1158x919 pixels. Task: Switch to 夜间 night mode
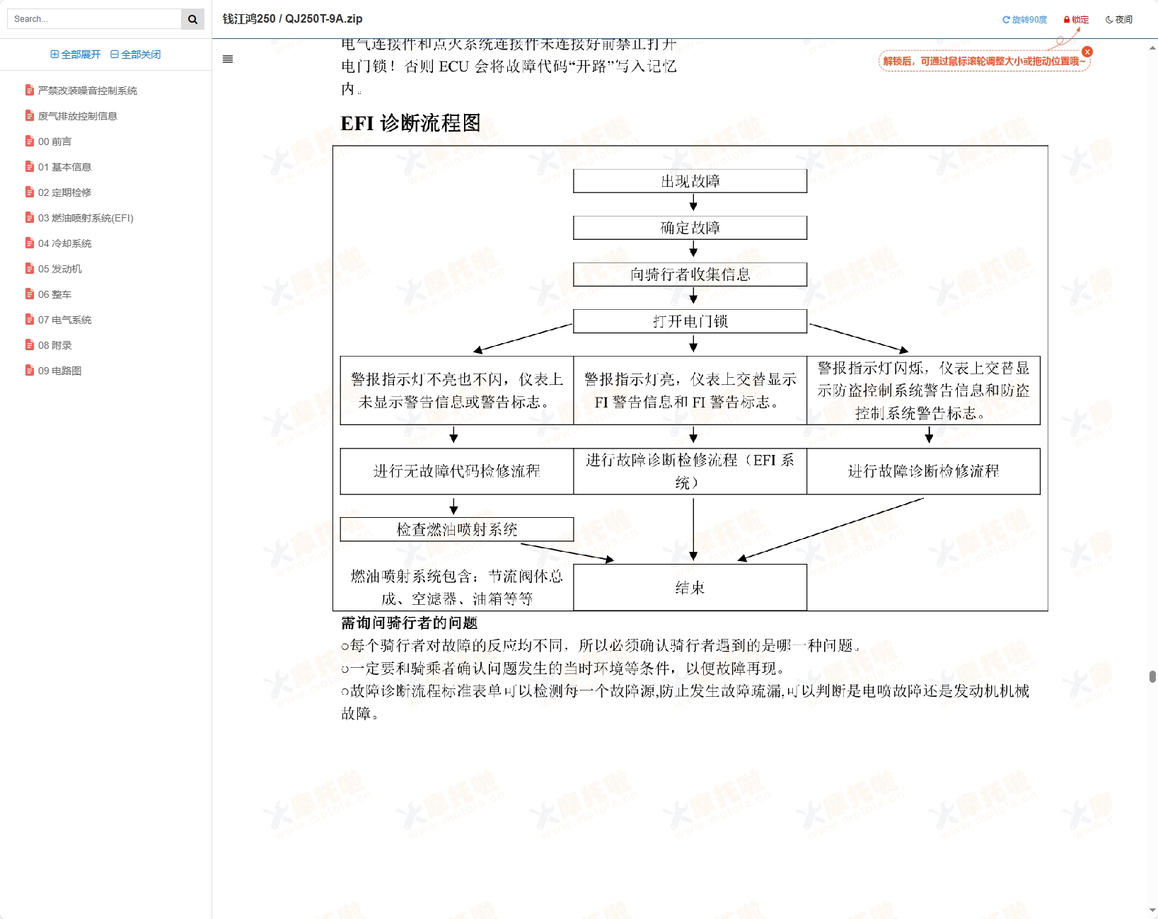1118,20
